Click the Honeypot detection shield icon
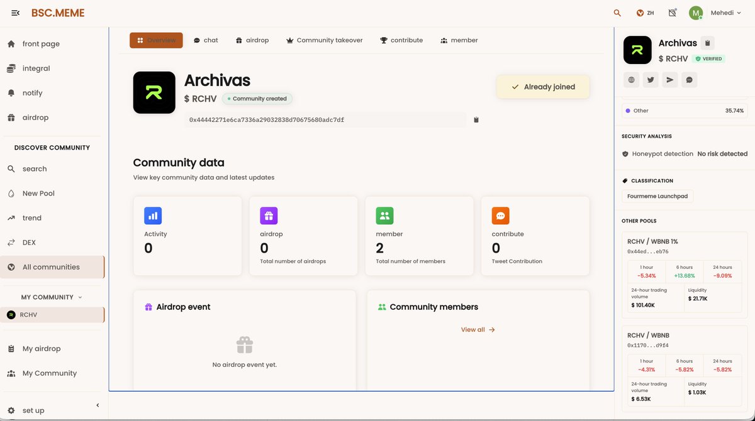Image resolution: width=755 pixels, height=421 pixels. (625, 154)
